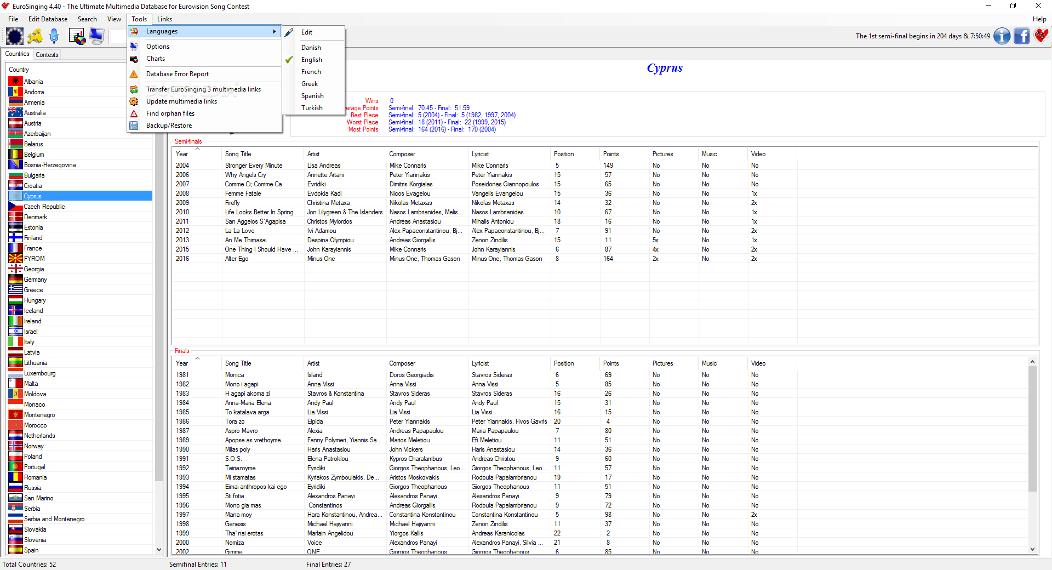The width and height of the screenshot is (1052, 570).
Task: Click the finals table vertical scrollbar
Action: click(1032, 429)
